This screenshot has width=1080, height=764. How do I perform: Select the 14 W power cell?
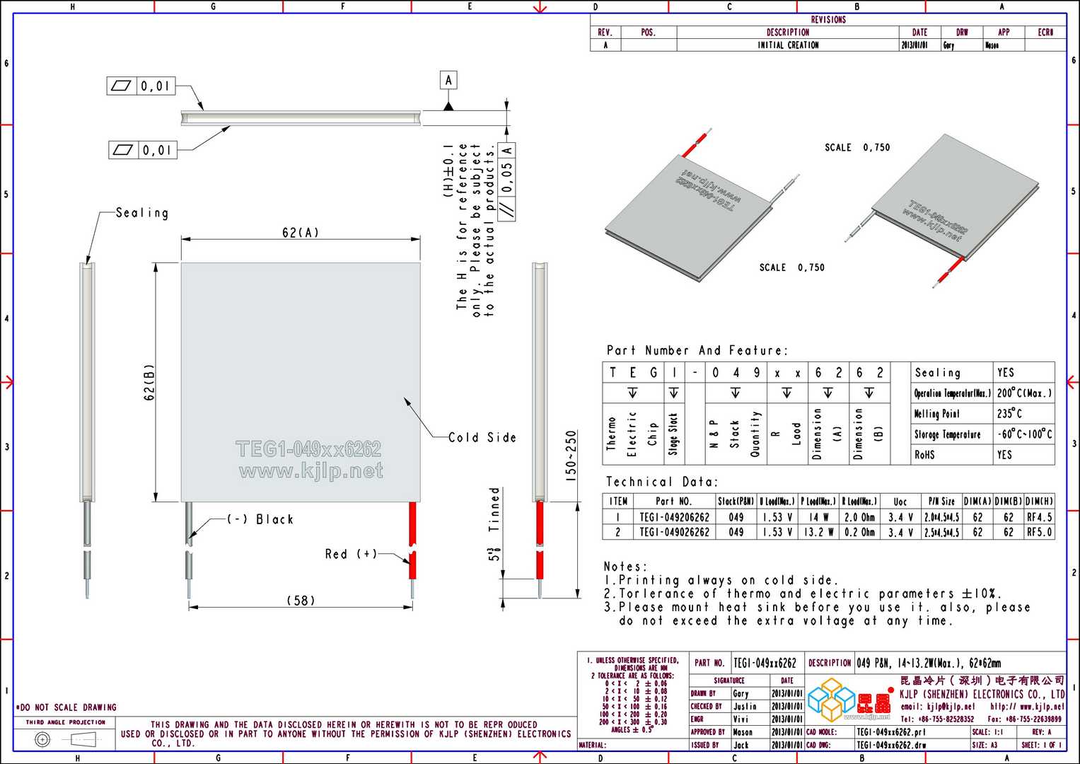point(819,517)
